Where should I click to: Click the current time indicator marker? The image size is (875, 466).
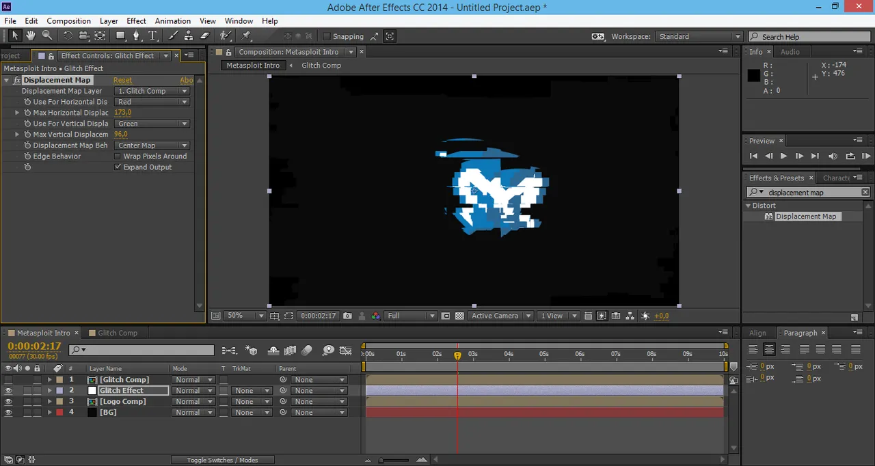click(457, 355)
